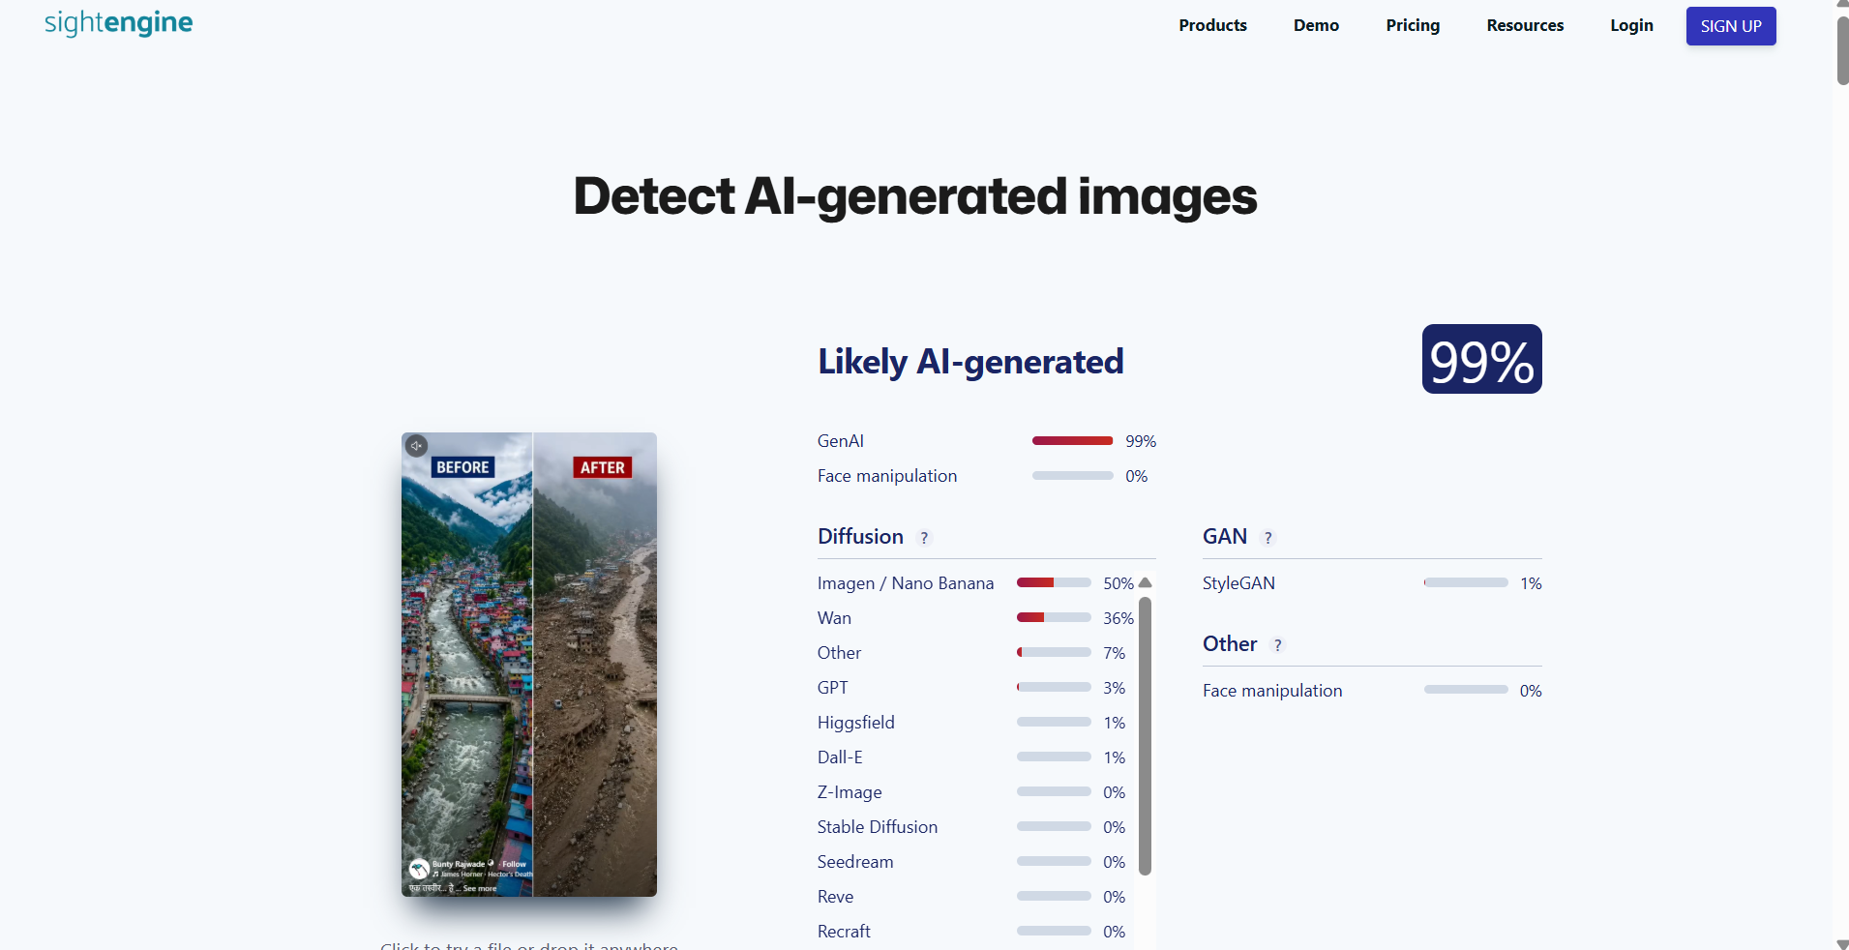Viewport: 1849px width, 950px height.
Task: Click the Imagen / Nano Banana 50% bar
Action: point(1054,582)
